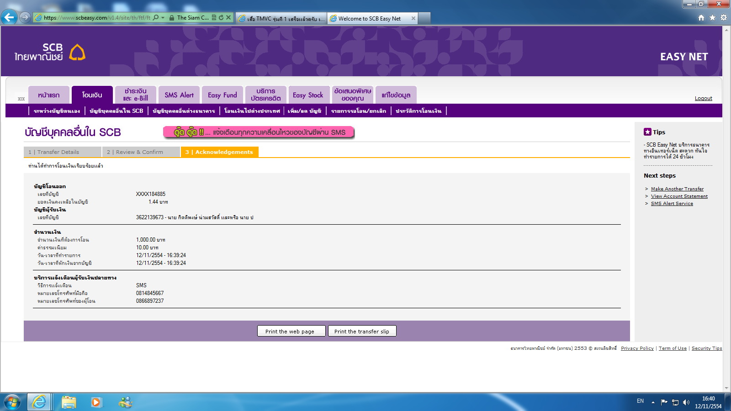The height and width of the screenshot is (411, 731).
Task: Select the SMS Alert tab
Action: coord(179,95)
